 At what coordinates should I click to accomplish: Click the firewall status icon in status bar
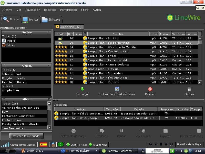(x=53, y=145)
